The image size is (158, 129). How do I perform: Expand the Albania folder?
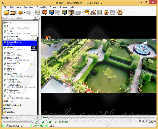[x=20, y=101]
